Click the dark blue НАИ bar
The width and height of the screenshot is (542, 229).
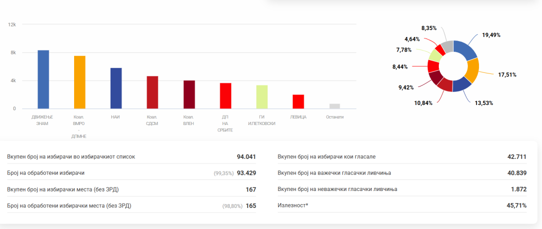point(116,88)
